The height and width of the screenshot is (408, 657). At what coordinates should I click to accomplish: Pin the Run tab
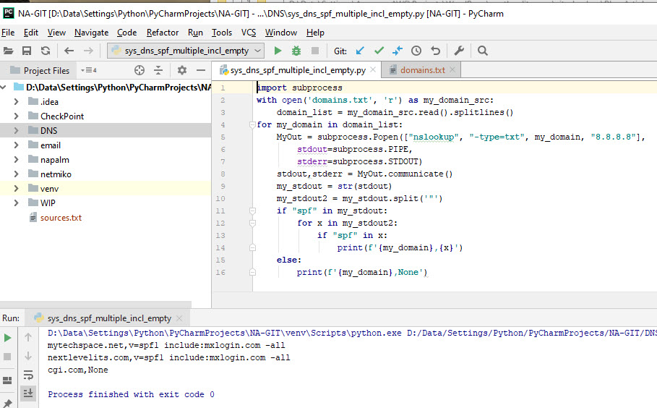click(7, 404)
